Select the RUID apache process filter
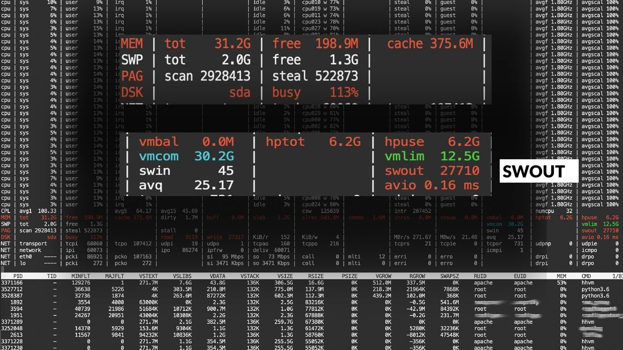The image size is (623, 350). point(483,282)
